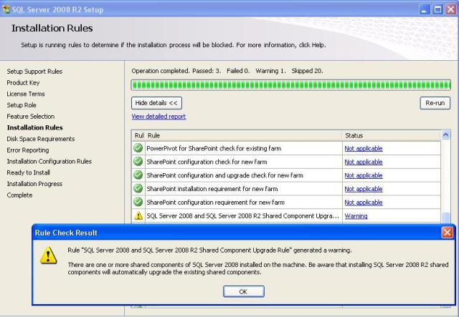Image resolution: width=459 pixels, height=317 pixels.
Task: Select Setup Support Rules step
Action: [34, 72]
